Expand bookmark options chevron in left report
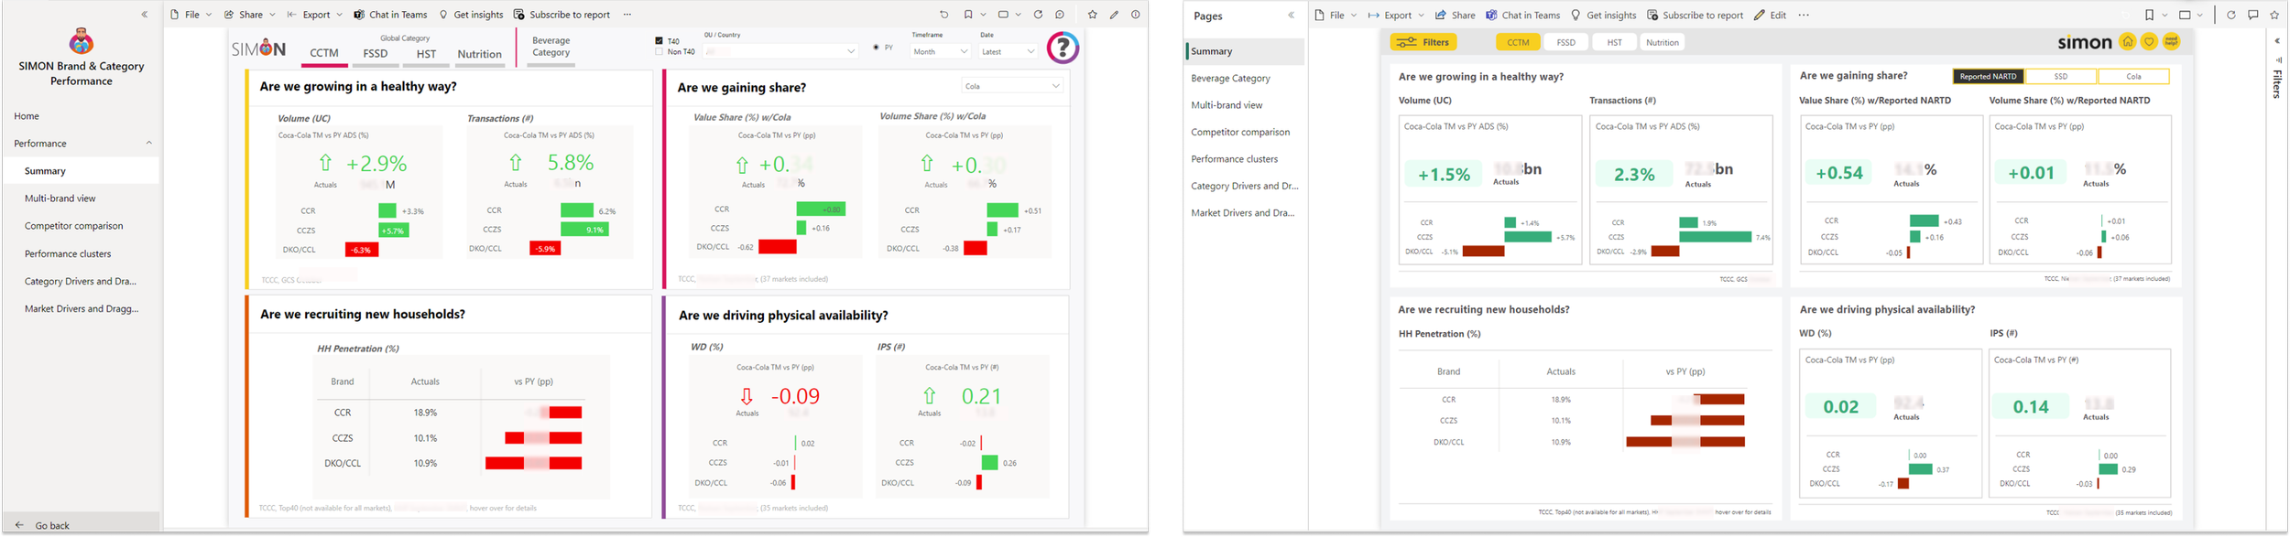The height and width of the screenshot is (537, 2290). pyautogui.click(x=984, y=15)
